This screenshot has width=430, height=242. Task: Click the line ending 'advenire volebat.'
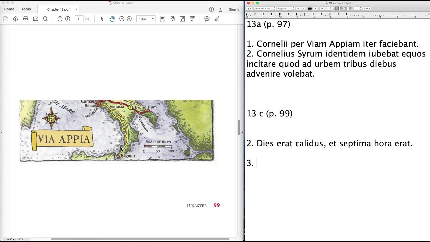click(281, 74)
